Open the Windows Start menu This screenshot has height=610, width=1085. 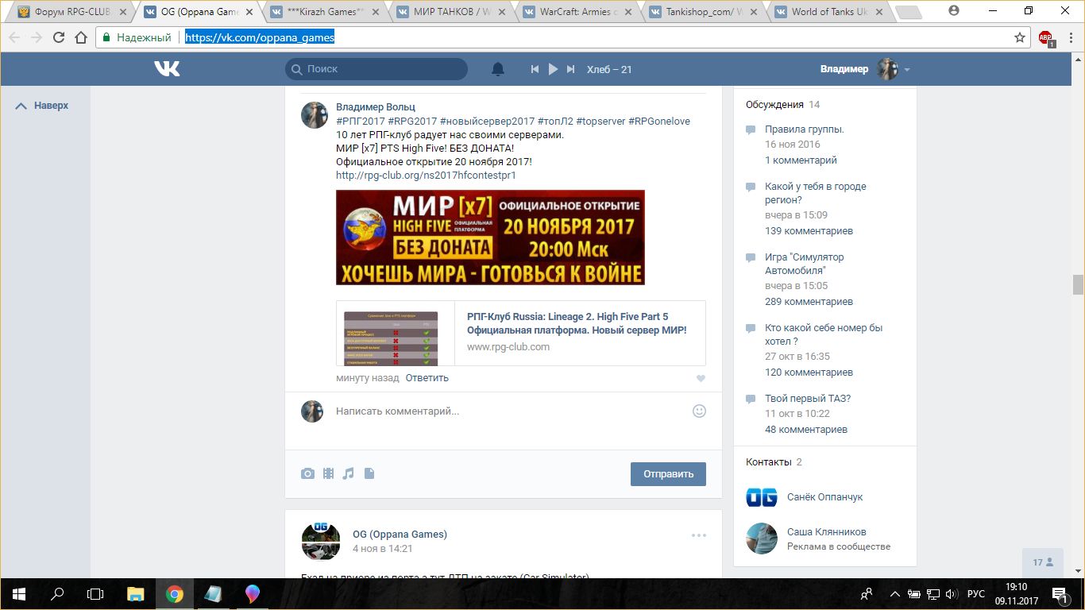(x=18, y=593)
